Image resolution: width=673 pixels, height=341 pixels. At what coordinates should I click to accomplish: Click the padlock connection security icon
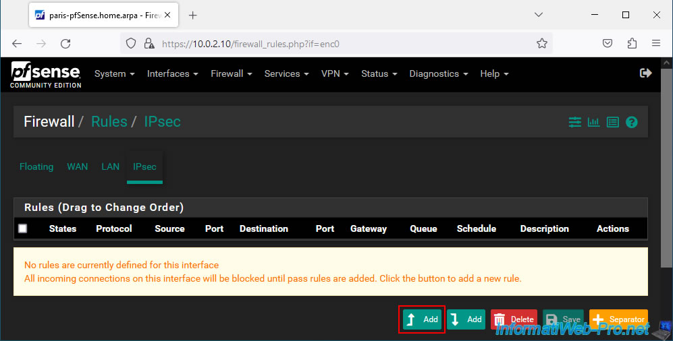coord(149,44)
